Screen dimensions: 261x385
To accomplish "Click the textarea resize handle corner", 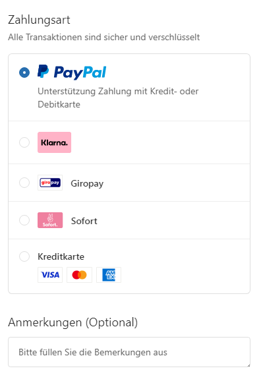I will (x=248, y=365).
